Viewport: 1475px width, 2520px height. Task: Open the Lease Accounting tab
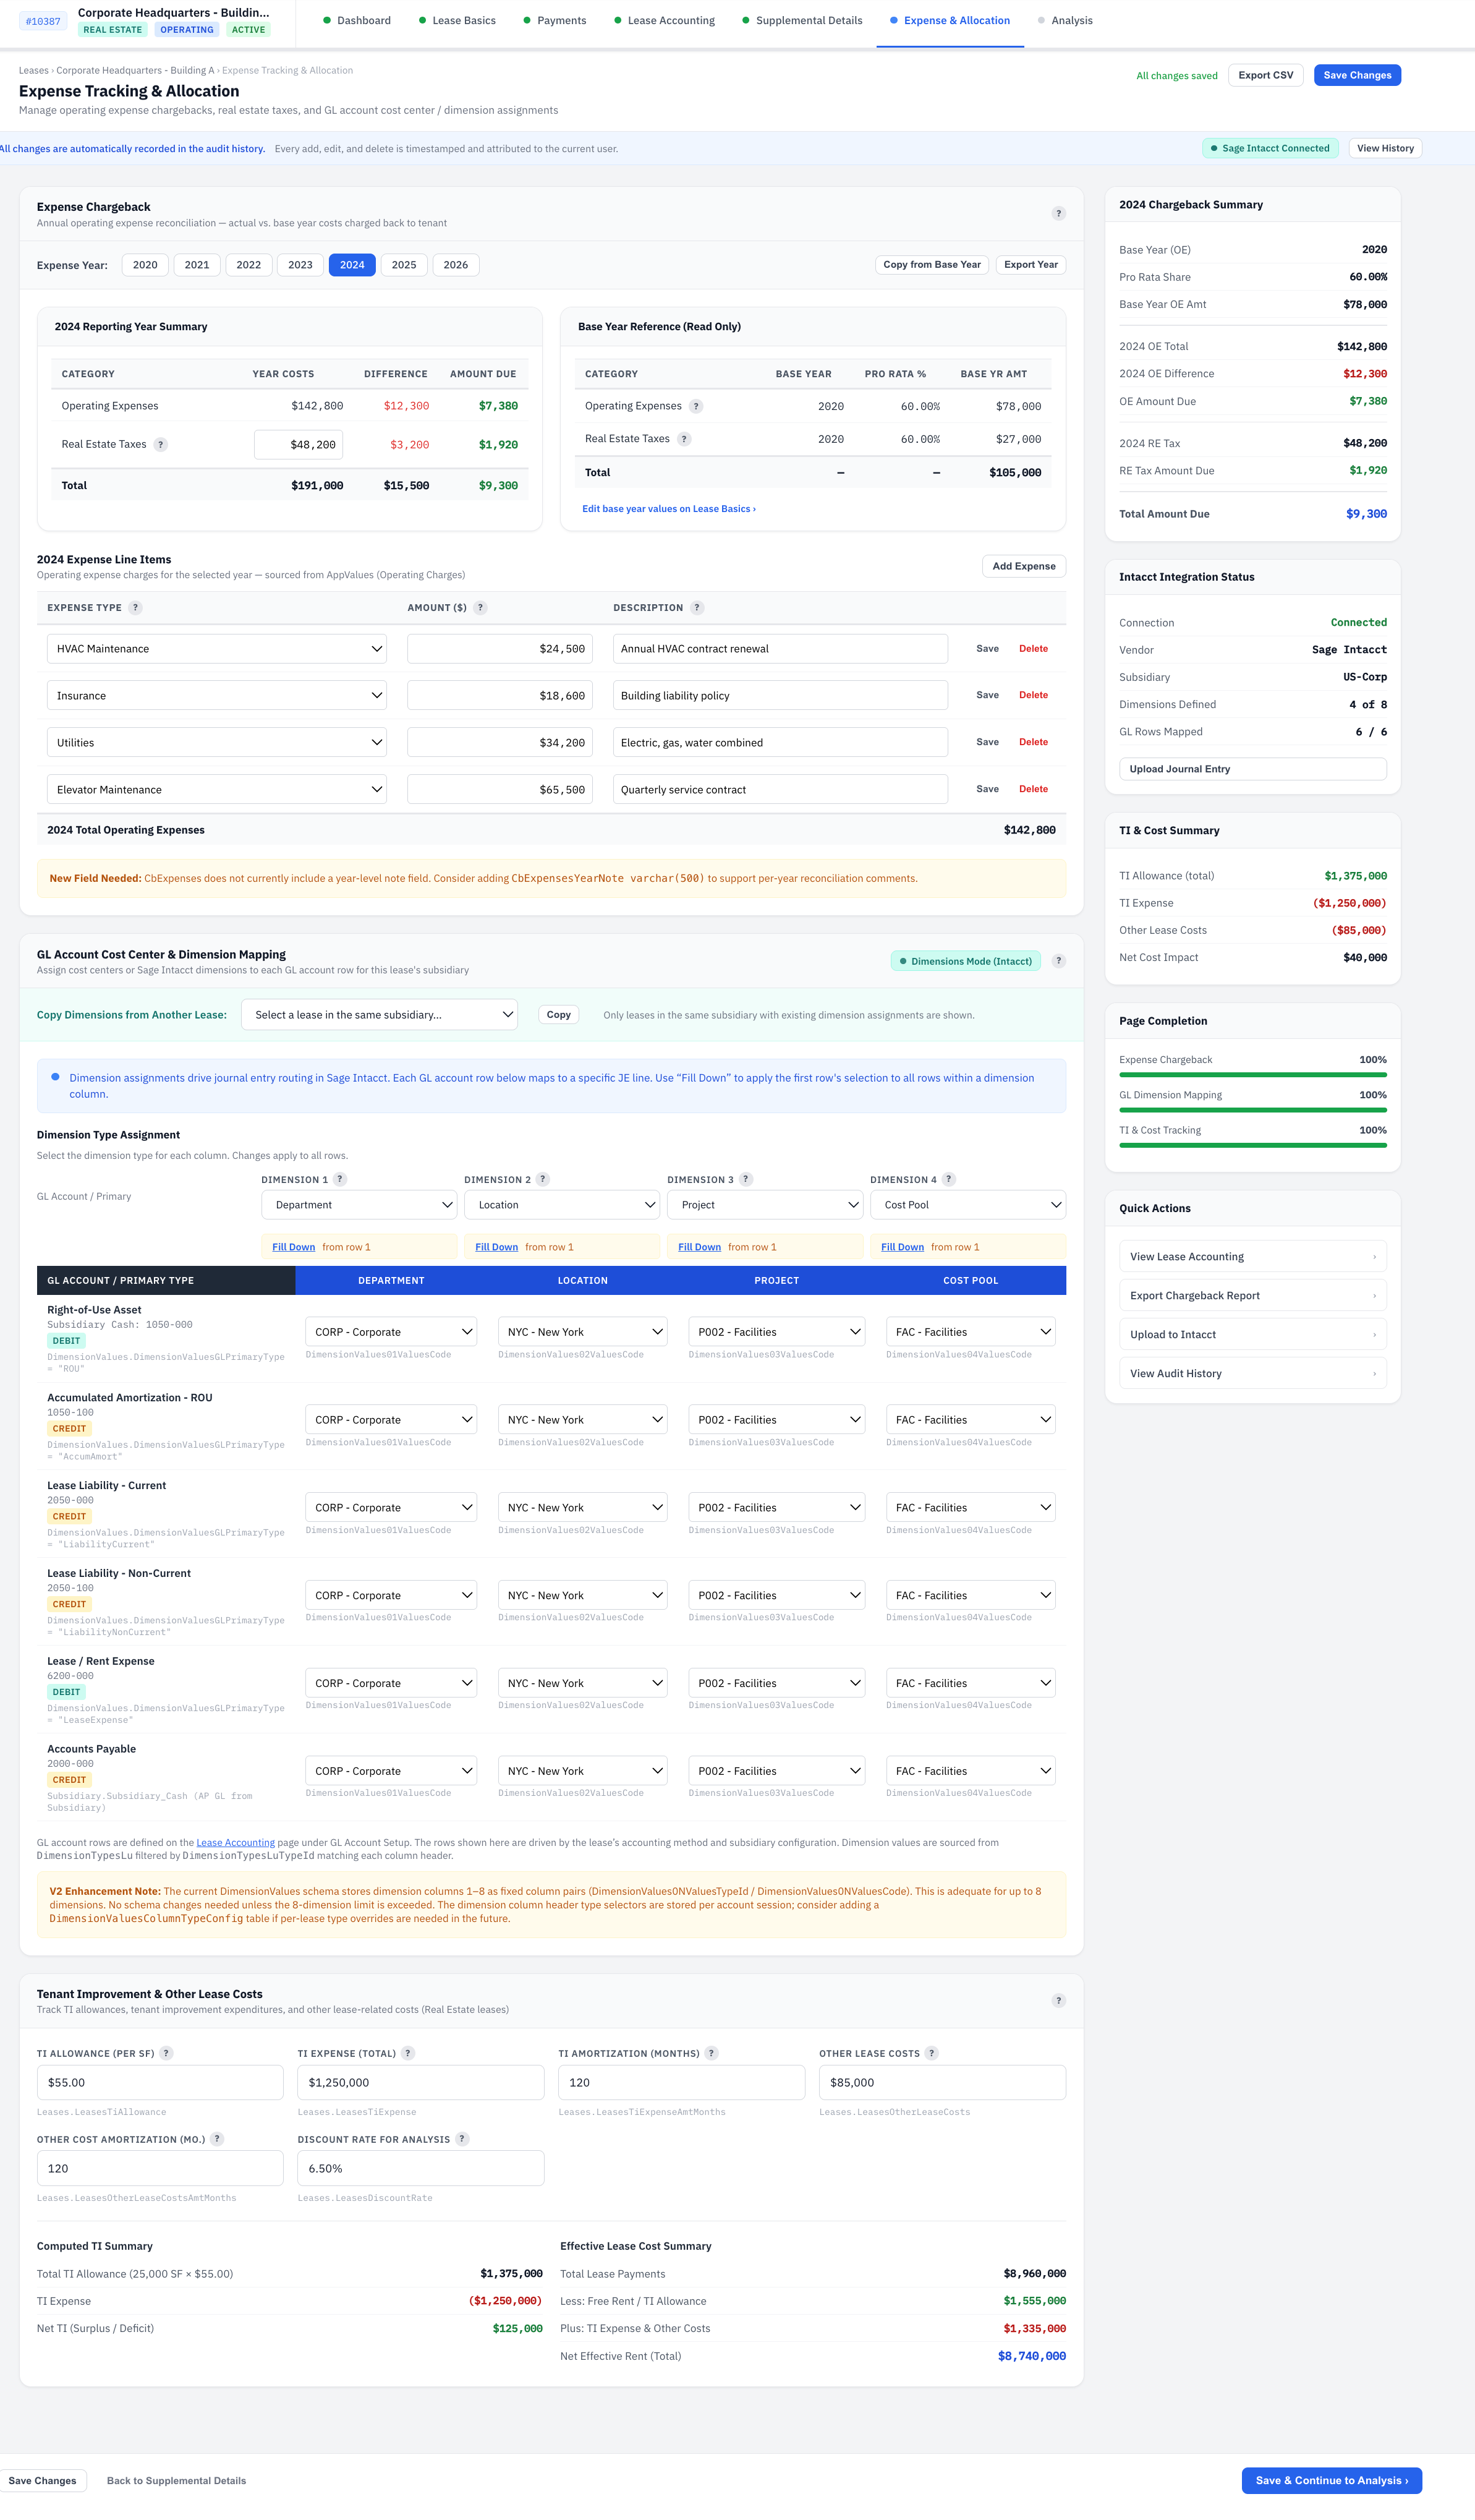(x=671, y=20)
